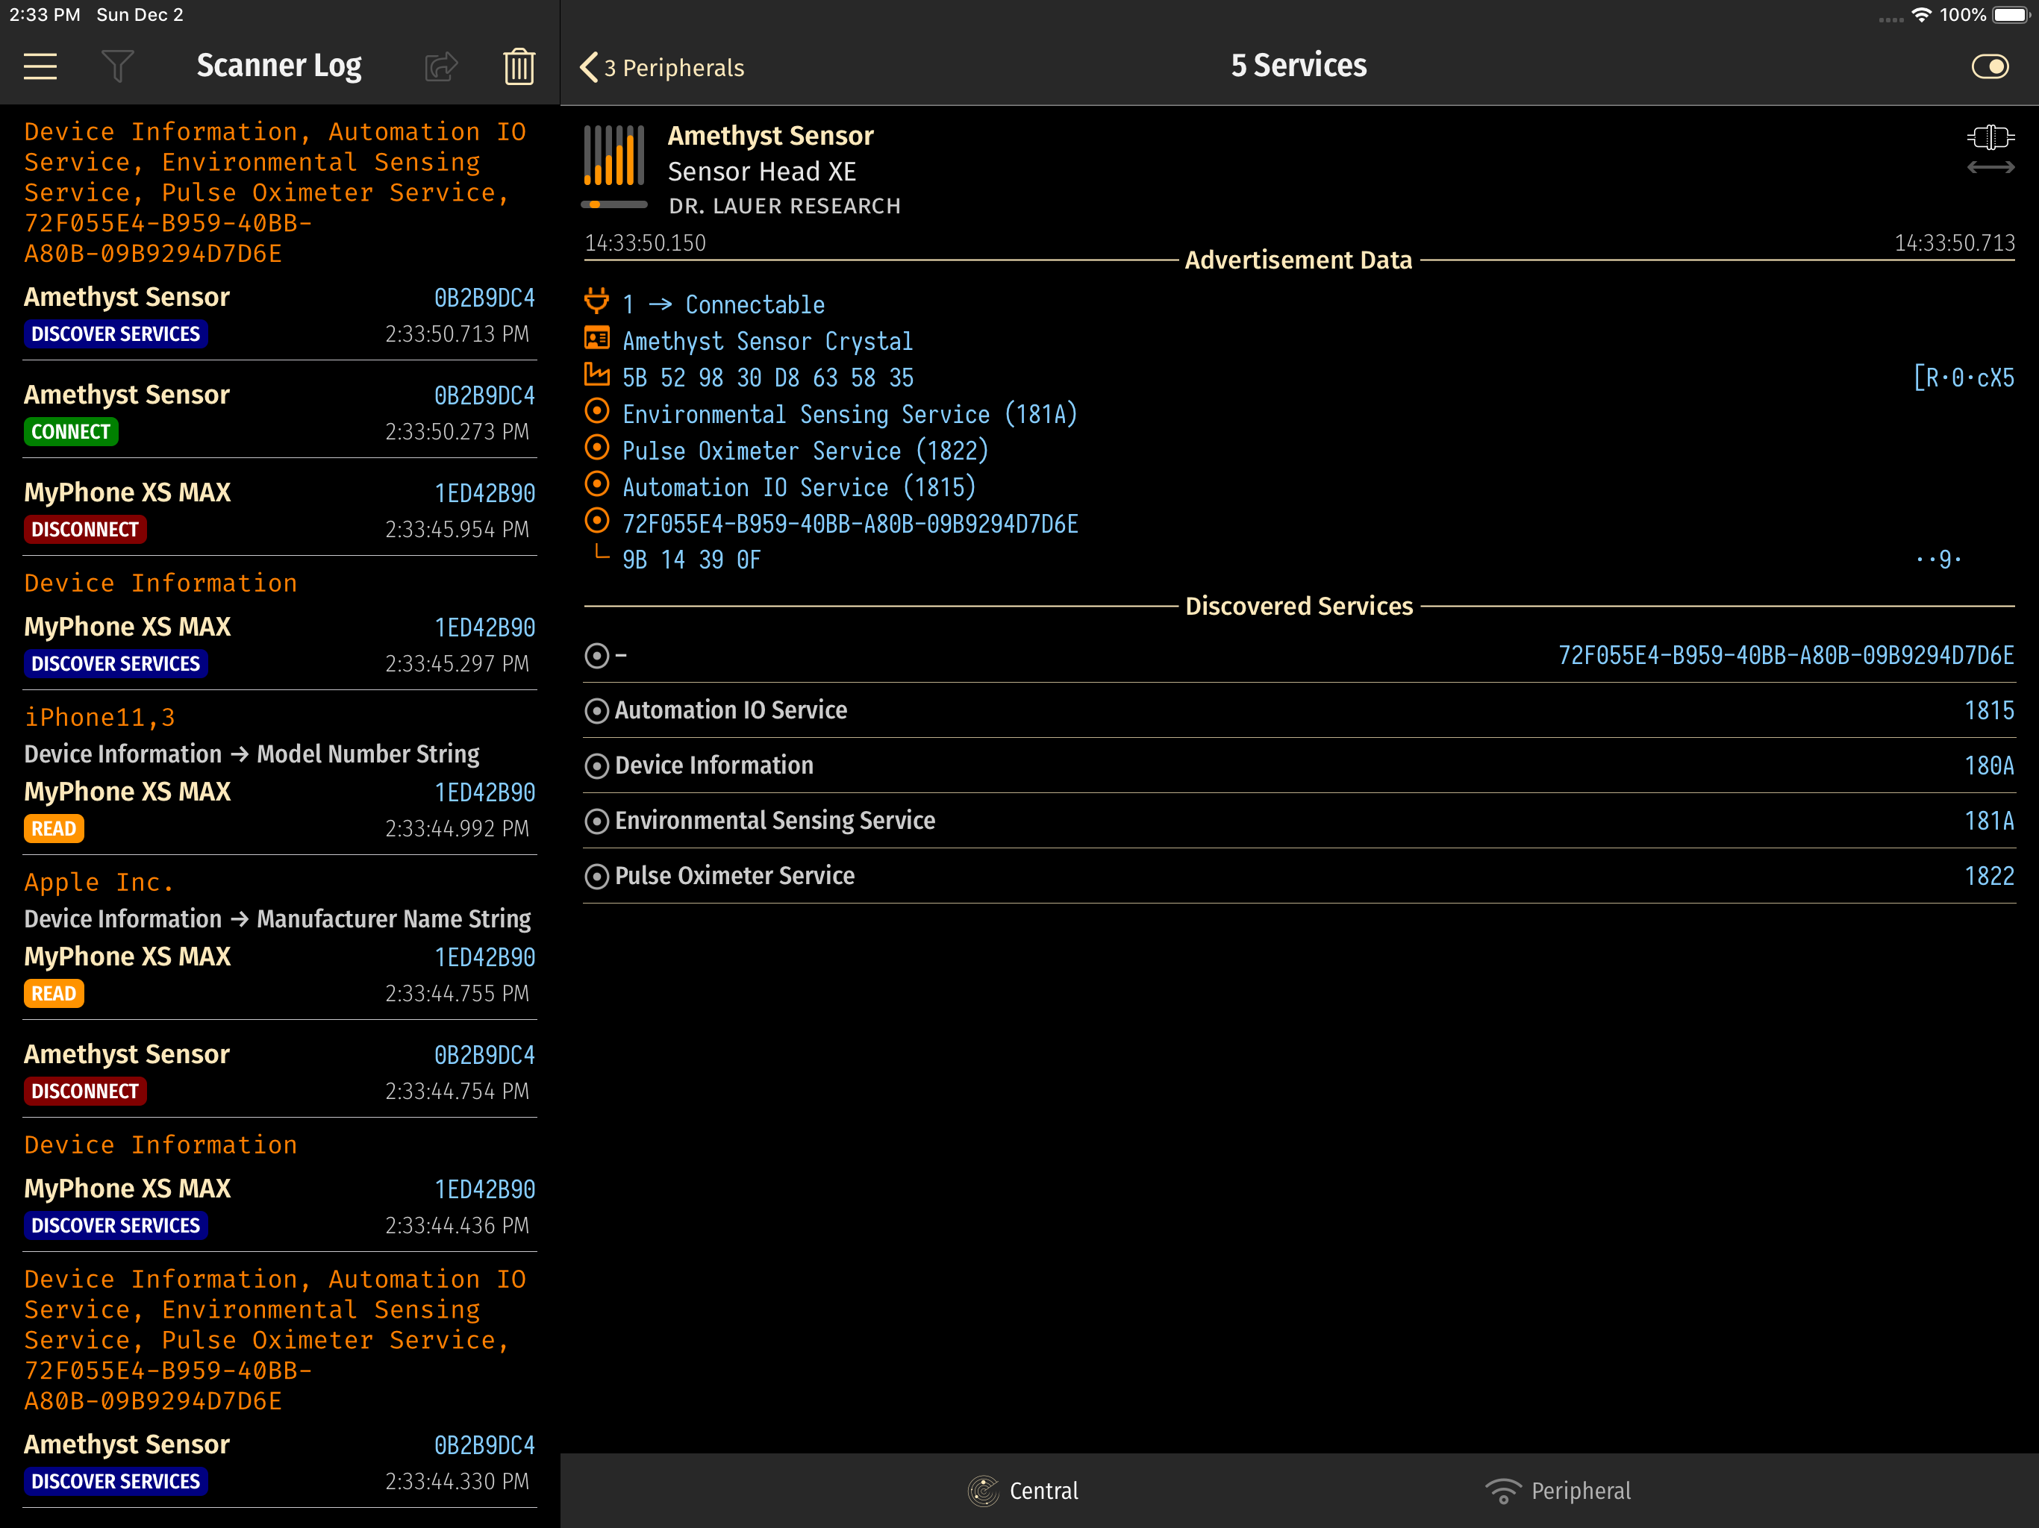Tap the filter funnel icon
This screenshot has width=2039, height=1528.
pos(117,66)
